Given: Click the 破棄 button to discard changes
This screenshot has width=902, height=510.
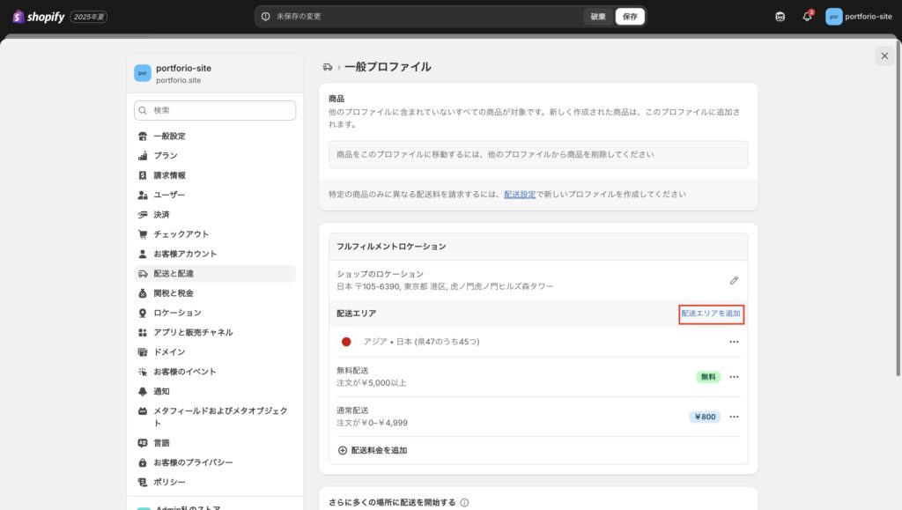Looking at the screenshot, I should tap(598, 17).
